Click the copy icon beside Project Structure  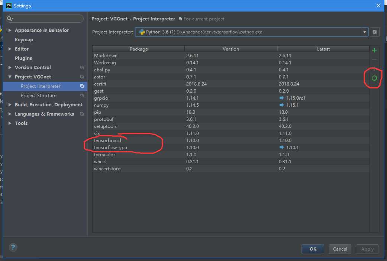tap(82, 95)
